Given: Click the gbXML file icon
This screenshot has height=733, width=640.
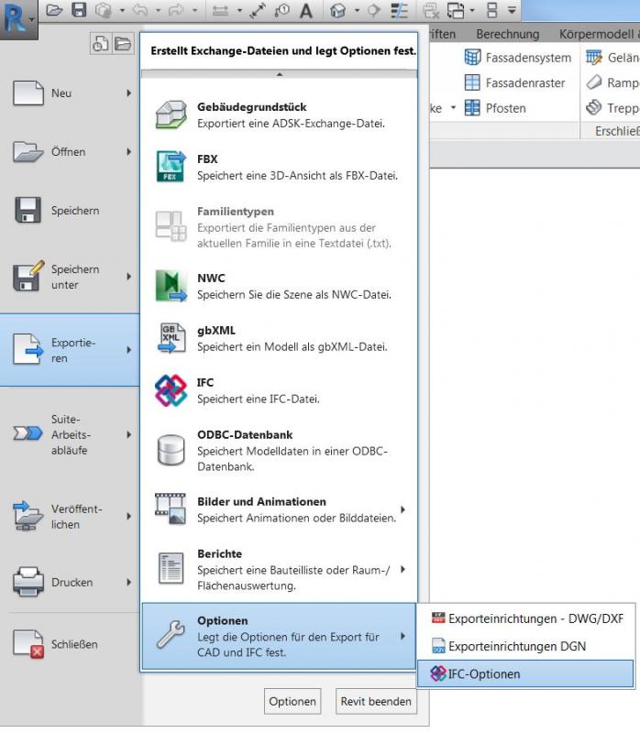Looking at the screenshot, I should click(x=171, y=338).
